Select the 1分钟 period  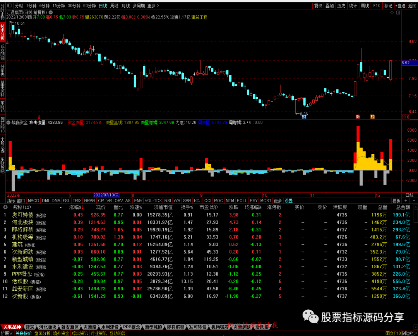31,5
